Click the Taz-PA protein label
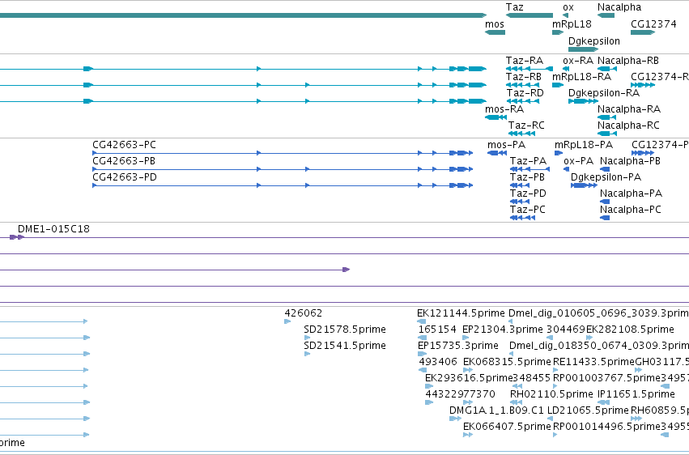The height and width of the screenshot is (455, 689). click(x=528, y=161)
